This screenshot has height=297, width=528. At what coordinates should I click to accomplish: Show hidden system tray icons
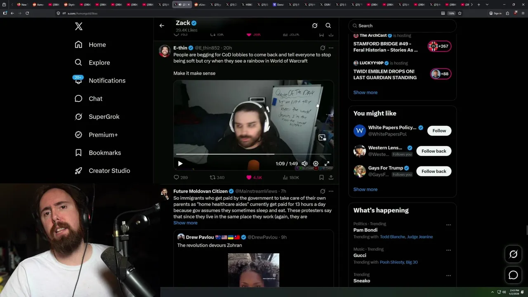[492, 292]
